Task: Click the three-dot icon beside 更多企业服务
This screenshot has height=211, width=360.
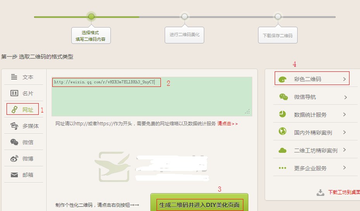Action: (x=282, y=168)
